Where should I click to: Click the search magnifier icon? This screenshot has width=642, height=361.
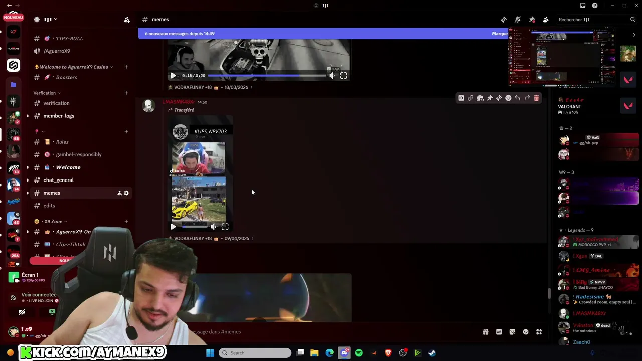pos(632,20)
